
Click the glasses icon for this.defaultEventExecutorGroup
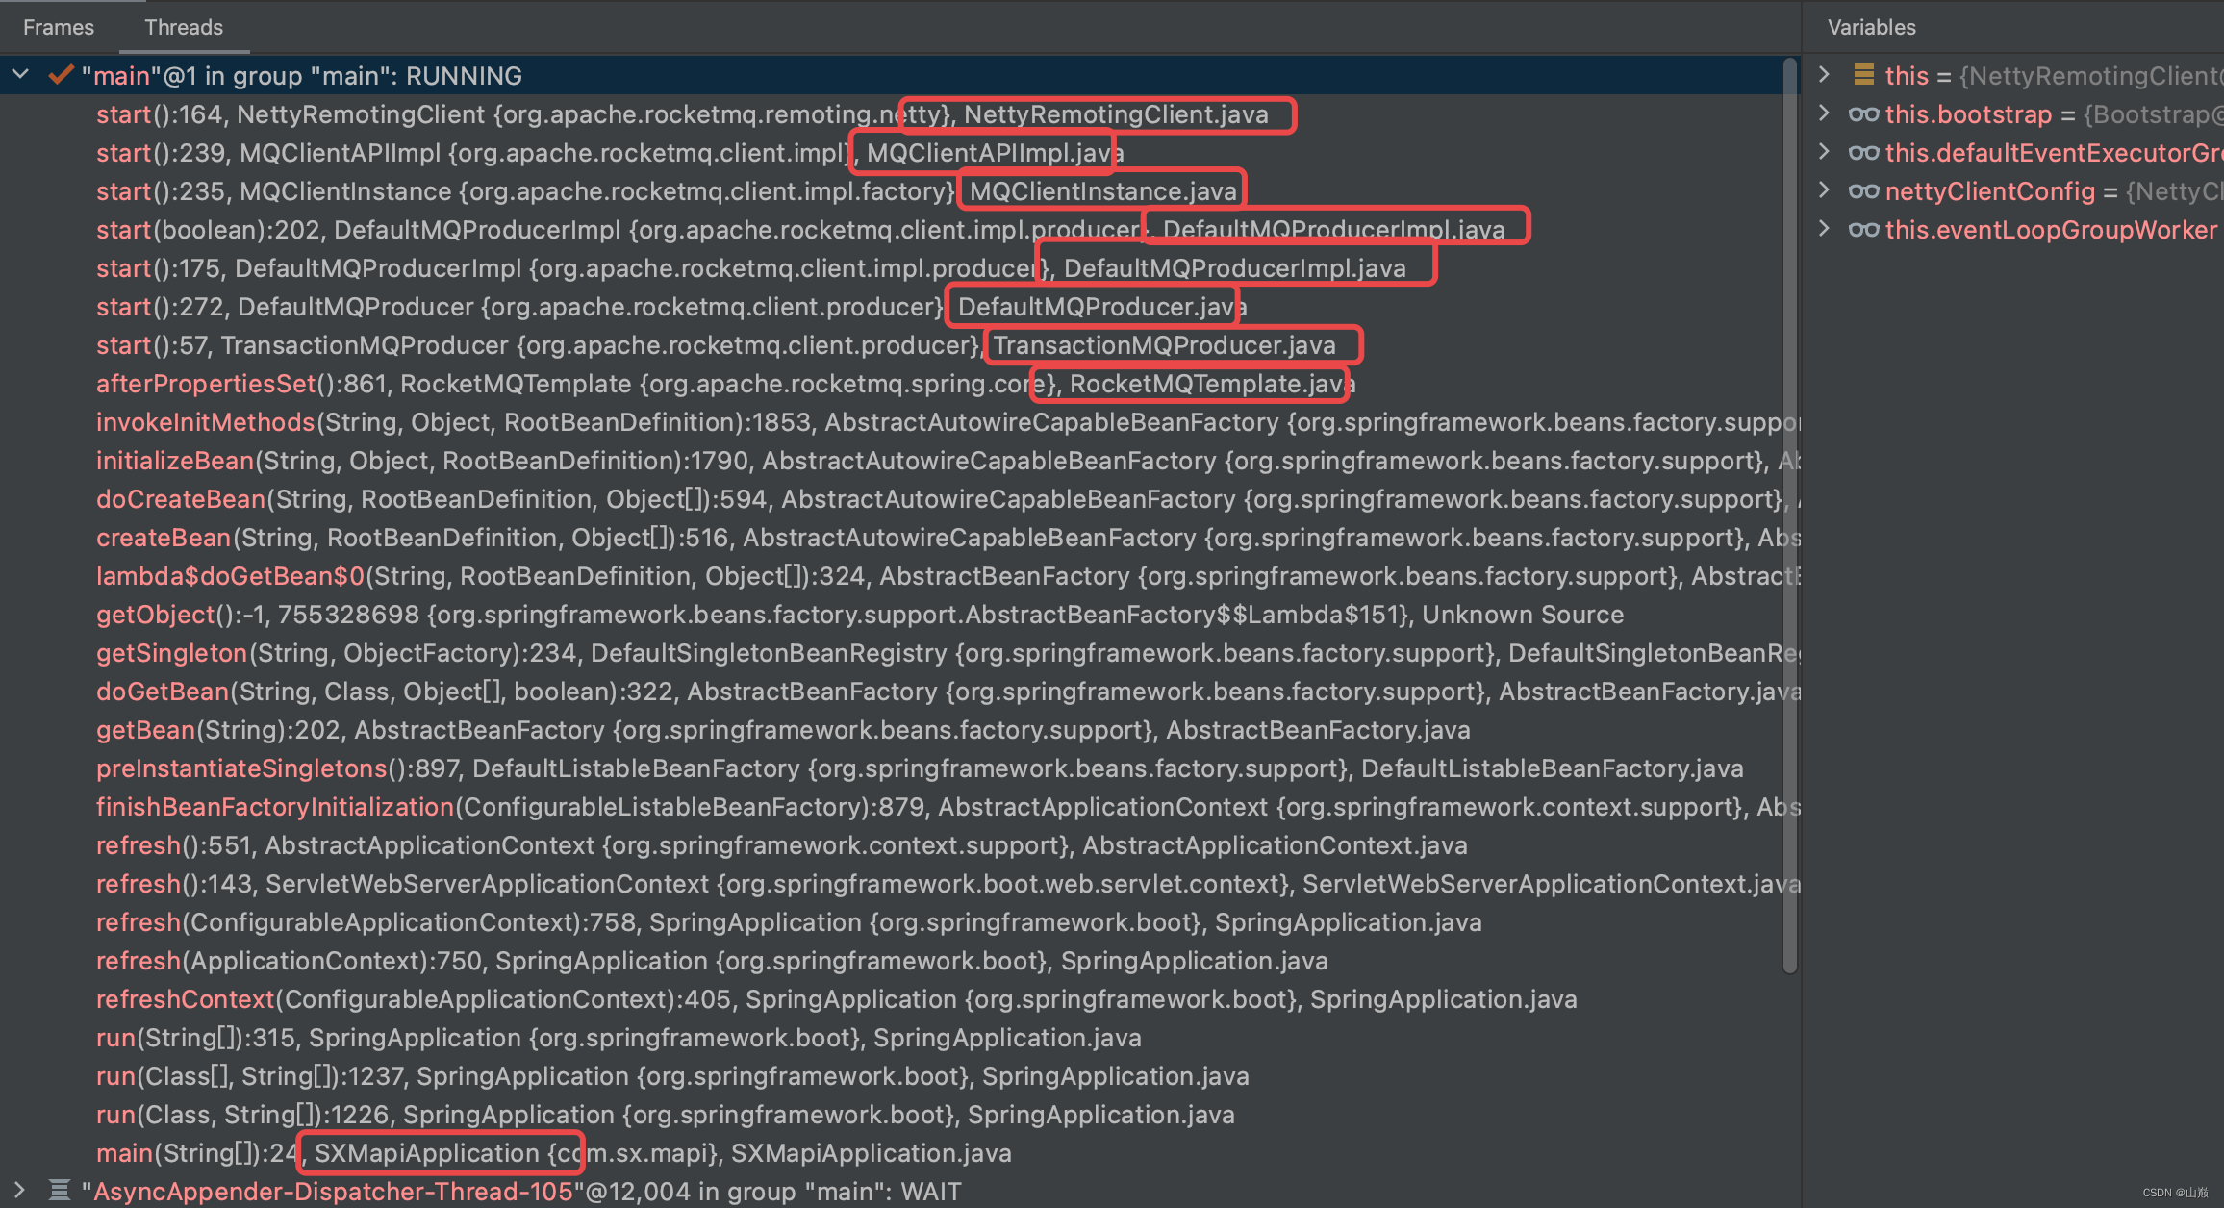coord(1863,153)
